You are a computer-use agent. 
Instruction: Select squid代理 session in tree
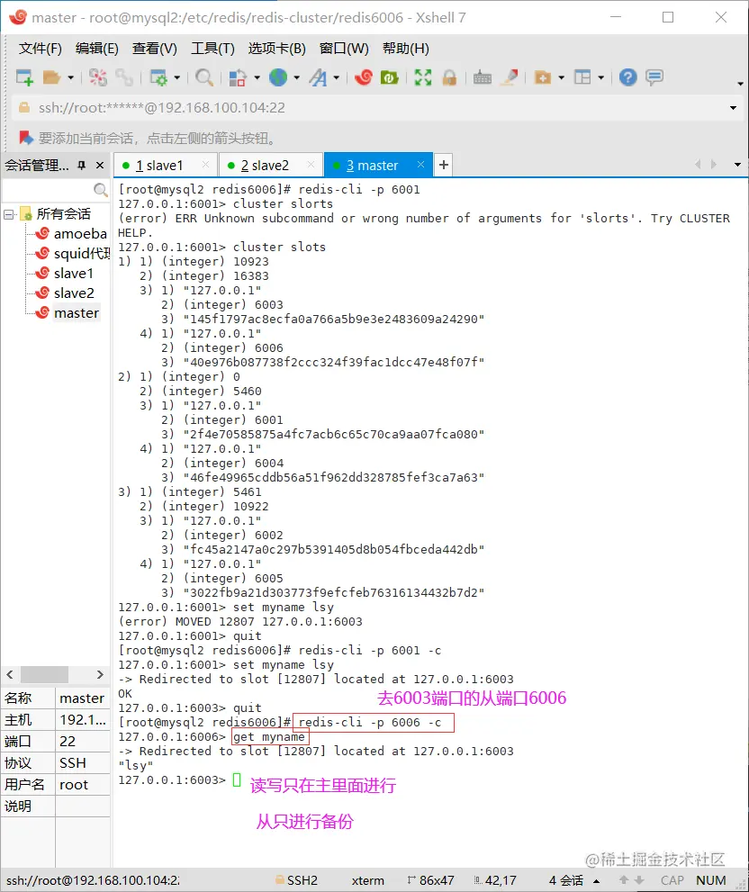81,254
